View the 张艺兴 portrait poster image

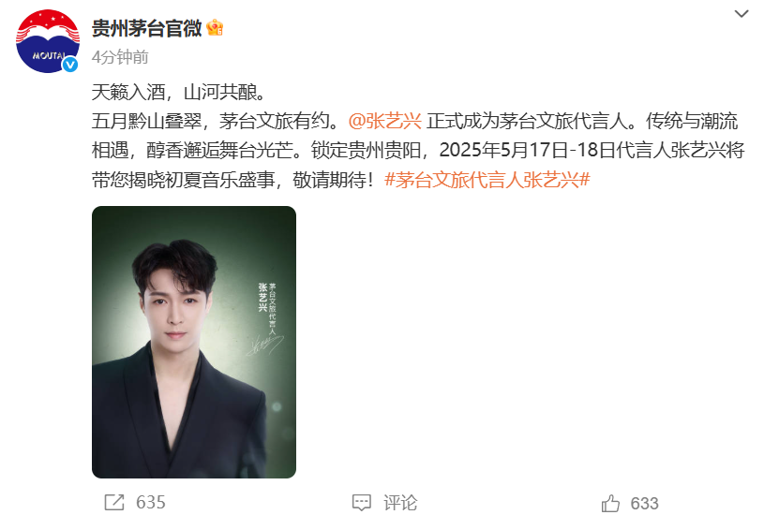(194, 342)
